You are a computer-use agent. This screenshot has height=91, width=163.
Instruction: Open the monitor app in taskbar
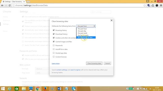[31, 89]
